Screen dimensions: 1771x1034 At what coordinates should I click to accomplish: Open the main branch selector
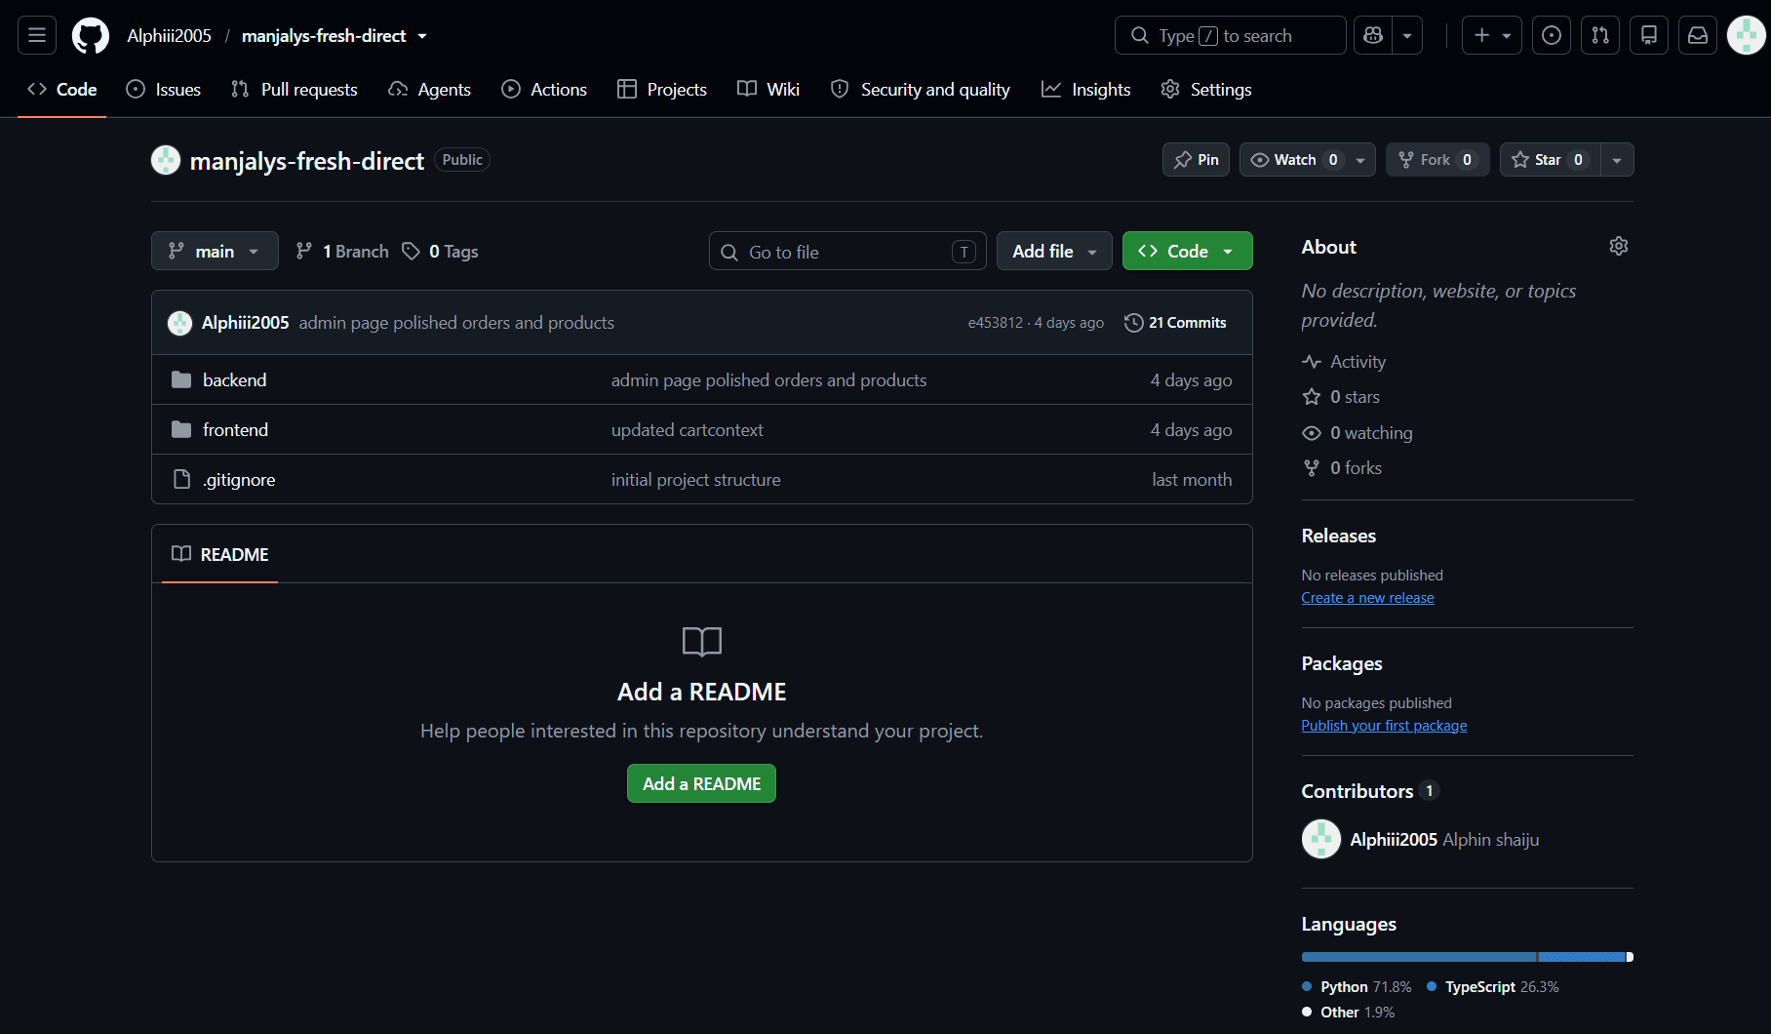coord(215,252)
